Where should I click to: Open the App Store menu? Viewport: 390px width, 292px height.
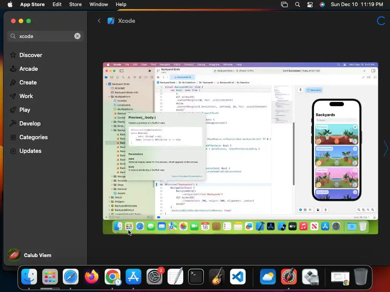pos(32,4)
